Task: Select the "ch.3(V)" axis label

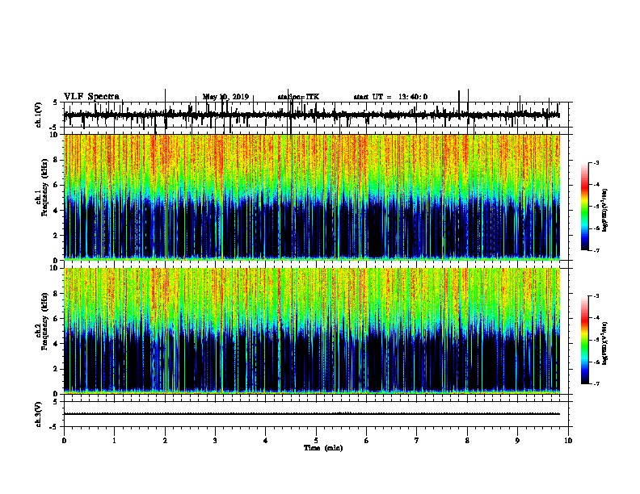Action: point(39,414)
